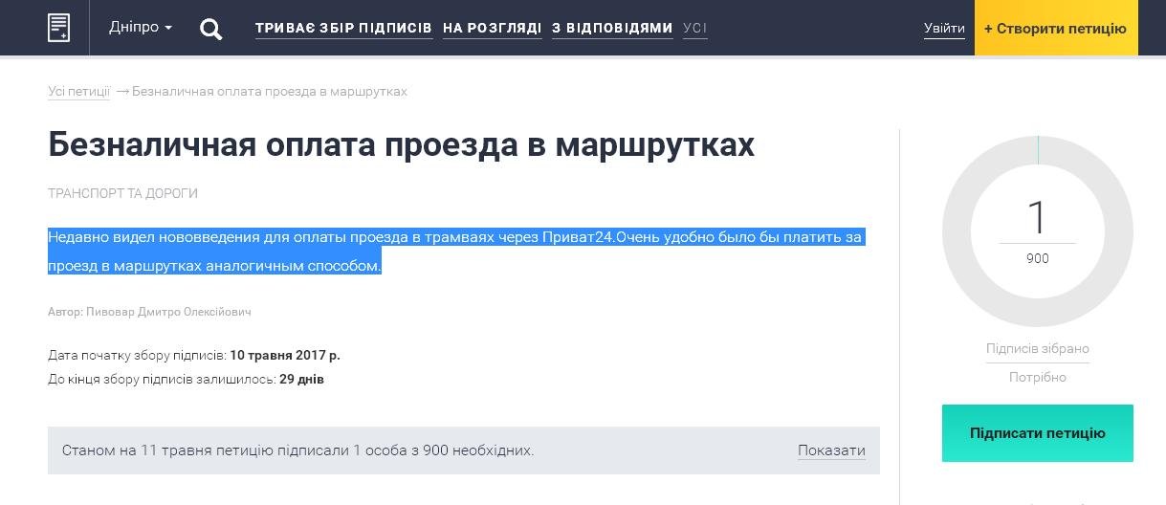
Task: Show all petitions via Усі tab
Action: coord(694,29)
